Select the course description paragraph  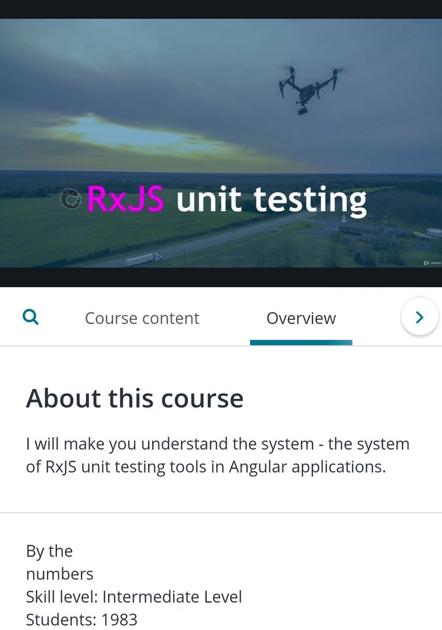point(218,455)
